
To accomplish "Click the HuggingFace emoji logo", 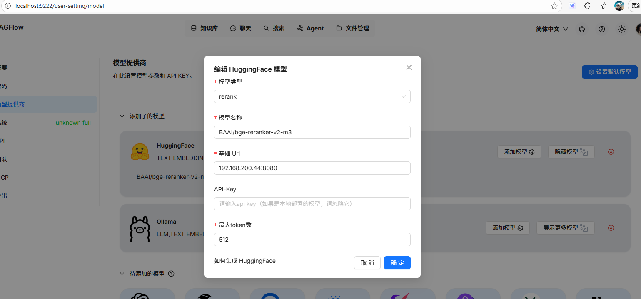I will [x=140, y=152].
